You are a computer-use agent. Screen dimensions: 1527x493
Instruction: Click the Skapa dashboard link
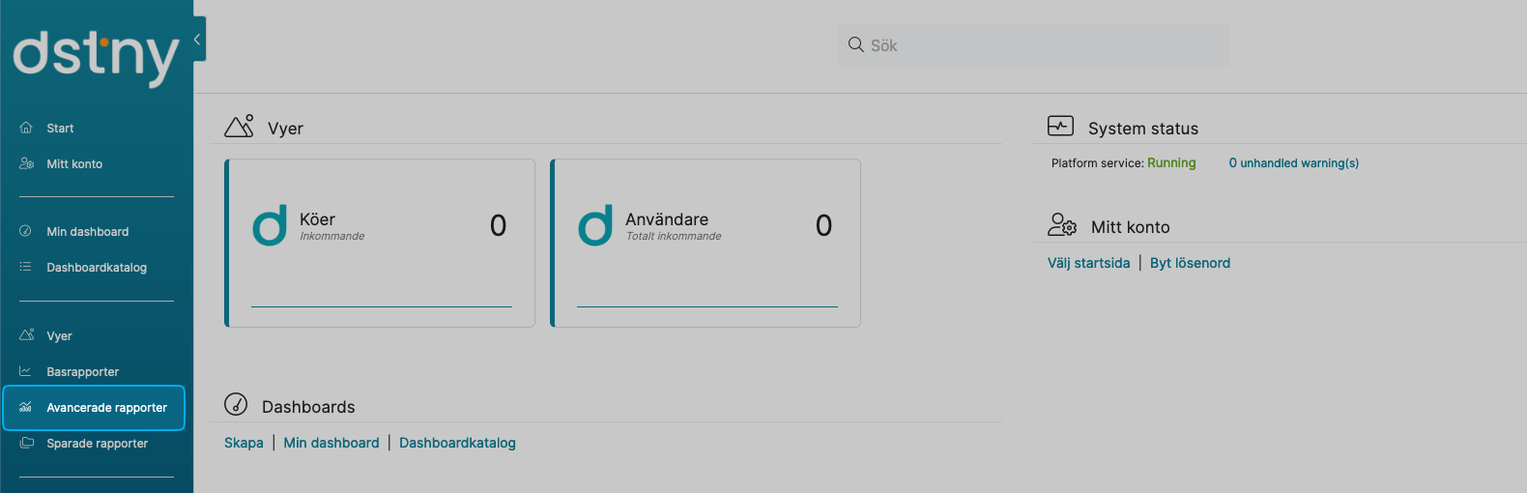click(x=244, y=443)
